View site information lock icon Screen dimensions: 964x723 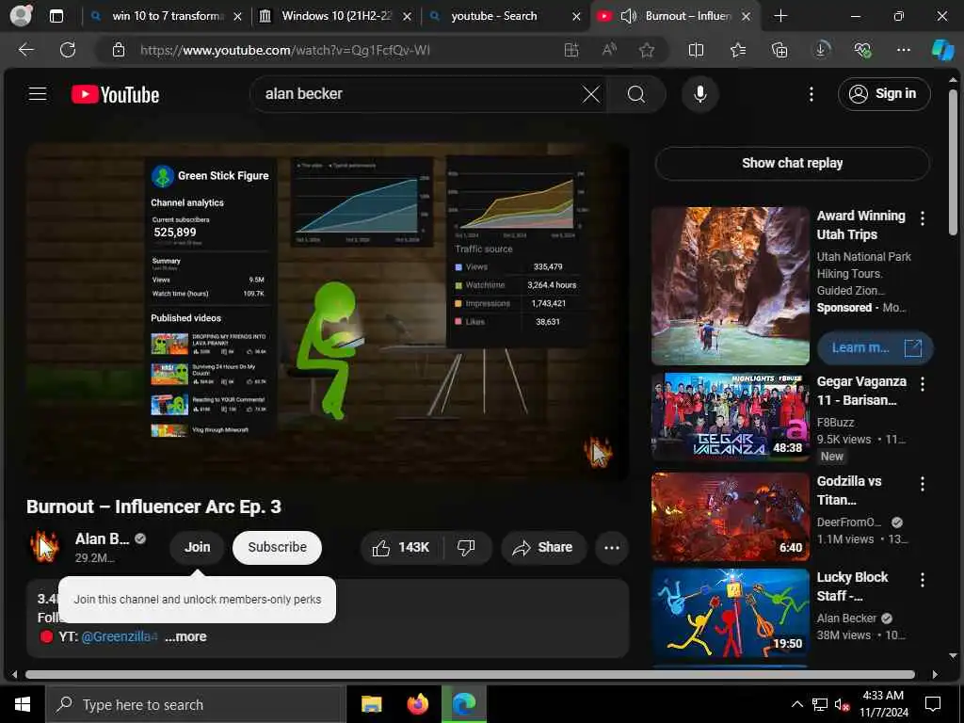click(119, 51)
